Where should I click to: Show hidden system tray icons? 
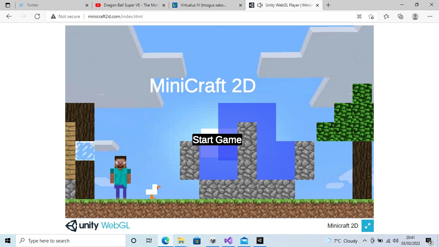point(365,241)
